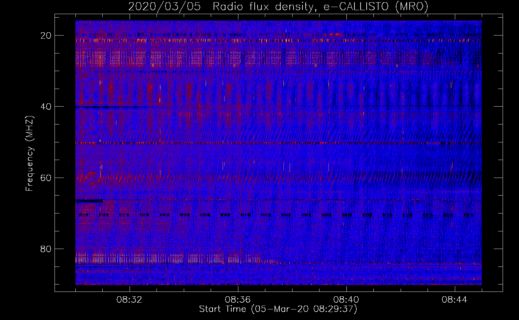Click the 60 frequency tick label
The width and height of the screenshot is (519, 320).
[x=46, y=177]
